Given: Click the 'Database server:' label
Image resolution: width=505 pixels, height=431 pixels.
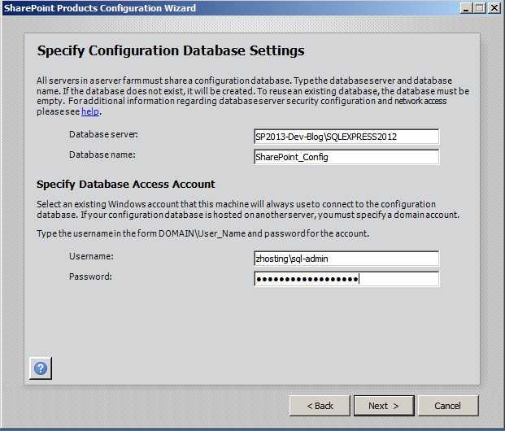Looking at the screenshot, I should [x=103, y=134].
